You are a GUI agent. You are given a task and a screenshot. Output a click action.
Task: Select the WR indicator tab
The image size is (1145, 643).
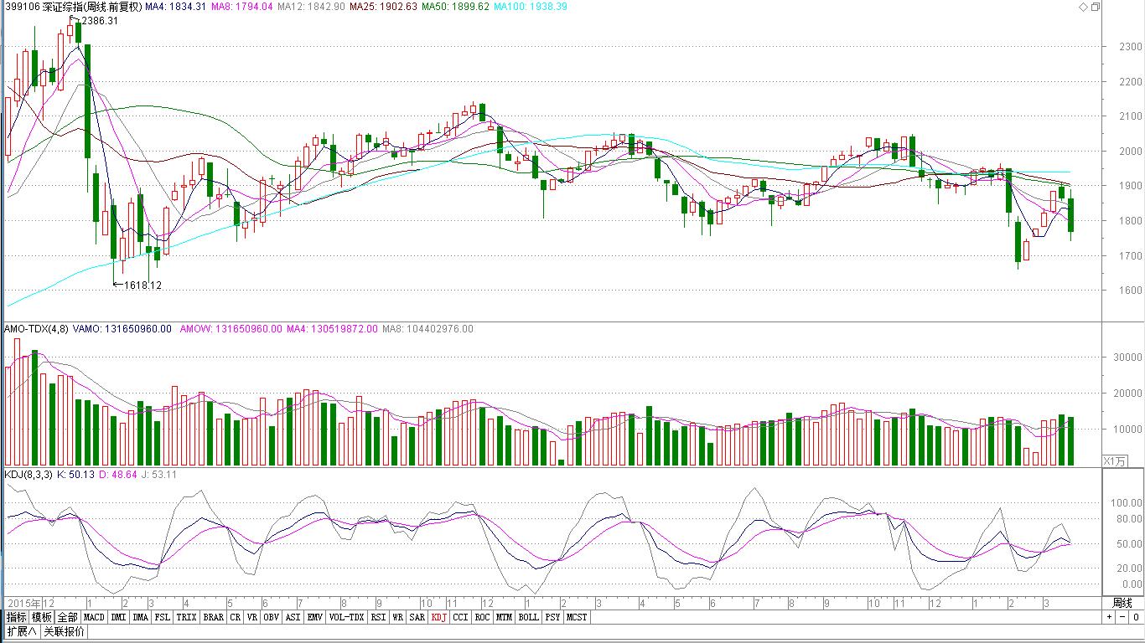point(398,618)
